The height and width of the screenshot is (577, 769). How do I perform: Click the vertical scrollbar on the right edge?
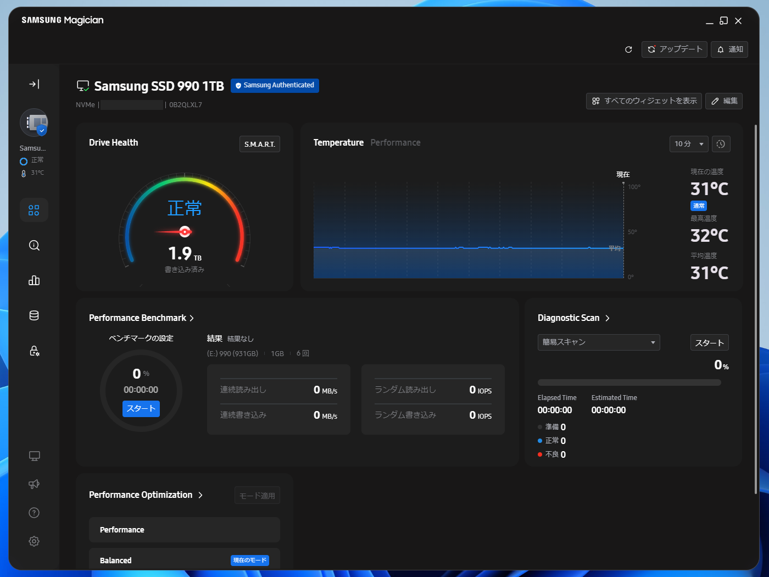coord(756,309)
